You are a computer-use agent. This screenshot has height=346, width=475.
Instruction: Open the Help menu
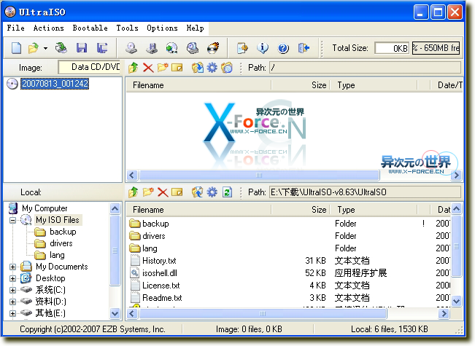(x=195, y=28)
